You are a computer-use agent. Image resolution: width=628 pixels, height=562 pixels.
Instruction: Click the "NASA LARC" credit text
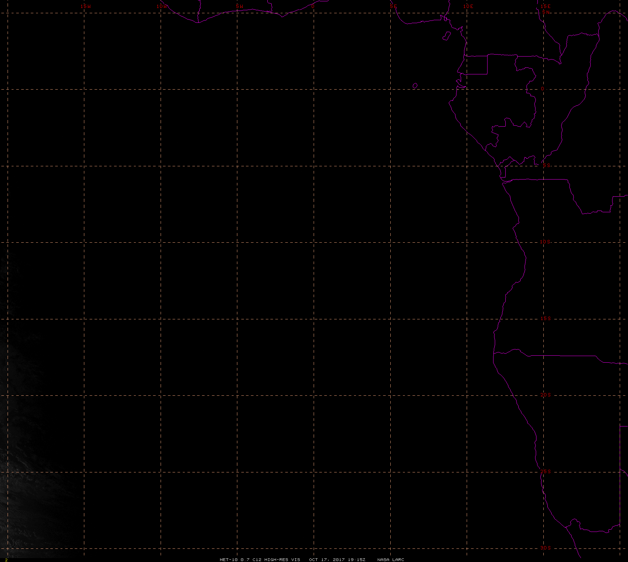(x=391, y=559)
